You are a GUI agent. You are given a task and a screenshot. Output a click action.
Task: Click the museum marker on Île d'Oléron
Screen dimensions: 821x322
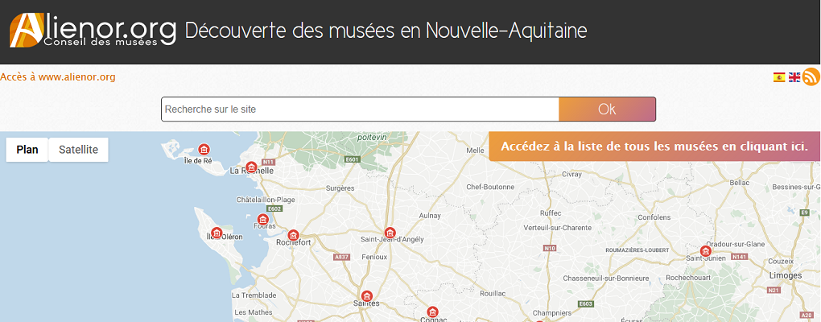pos(217,233)
